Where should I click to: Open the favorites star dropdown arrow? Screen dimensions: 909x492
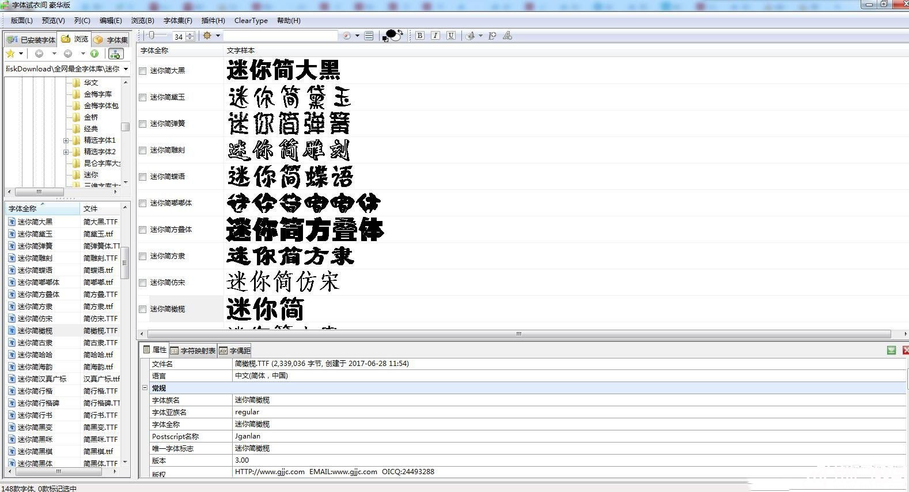pyautogui.click(x=21, y=54)
